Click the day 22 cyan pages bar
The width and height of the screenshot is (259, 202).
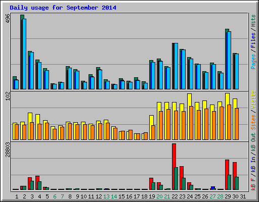pos(176,66)
